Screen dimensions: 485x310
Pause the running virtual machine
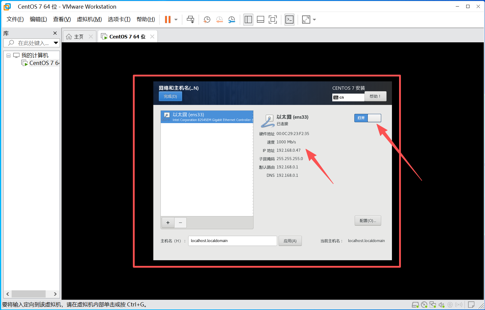(168, 20)
